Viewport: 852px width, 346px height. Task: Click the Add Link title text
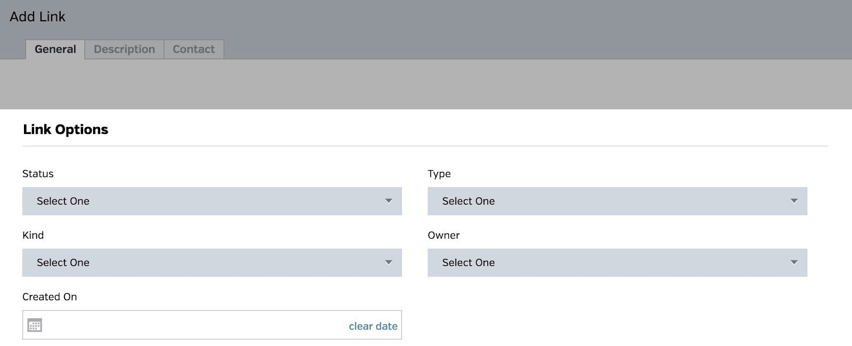(x=37, y=16)
